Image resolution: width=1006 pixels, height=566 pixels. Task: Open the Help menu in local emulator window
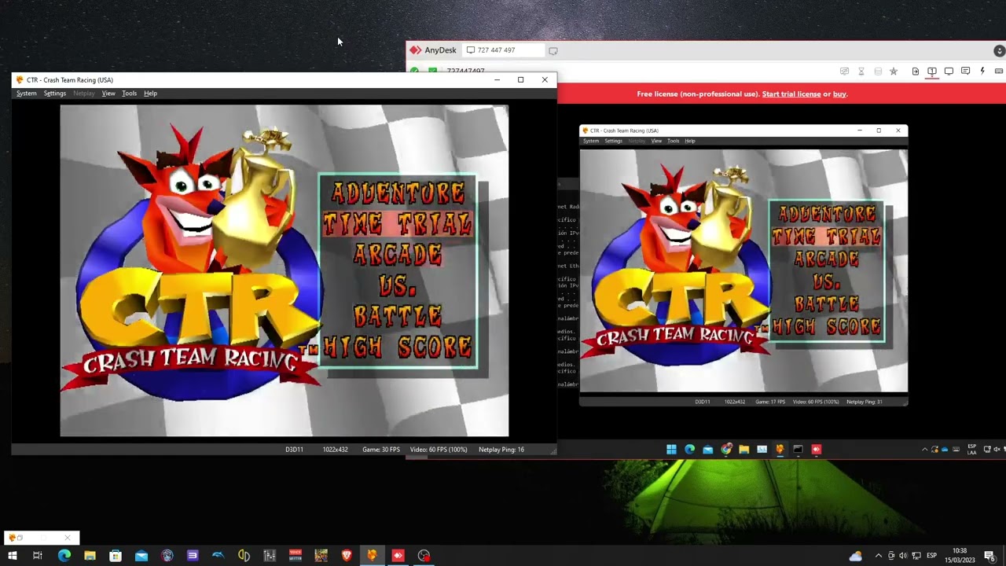(150, 94)
